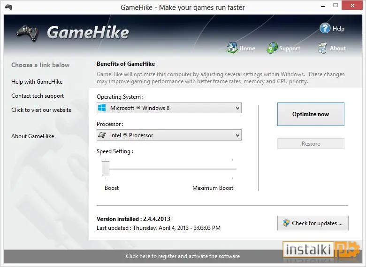The width and height of the screenshot is (366, 267).
Task: Click the GameHike gamepad logo
Action: point(27,33)
